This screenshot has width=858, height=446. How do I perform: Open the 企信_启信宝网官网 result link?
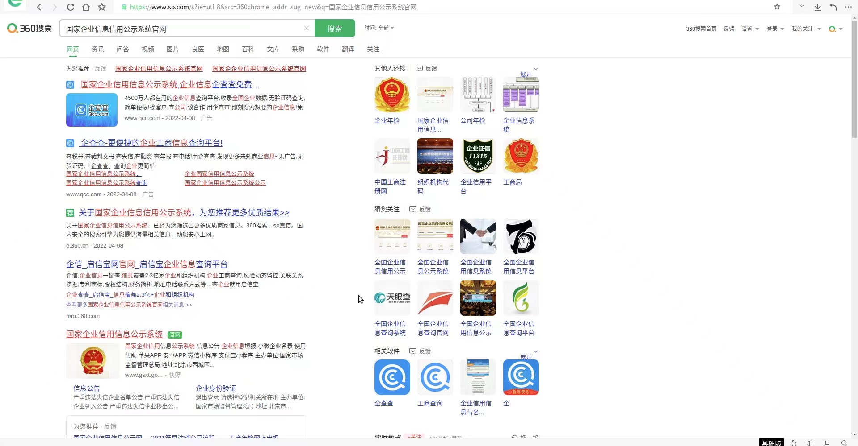pos(147,264)
